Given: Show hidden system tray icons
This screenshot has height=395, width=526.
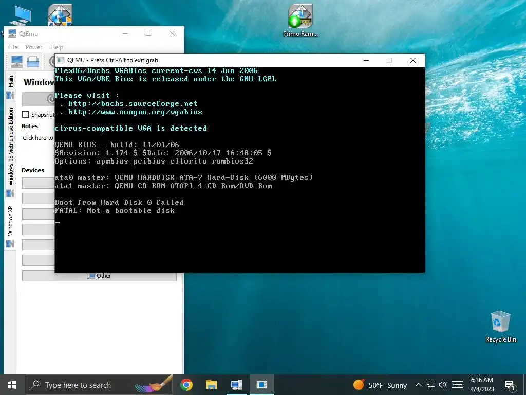Looking at the screenshot, I should (x=418, y=385).
